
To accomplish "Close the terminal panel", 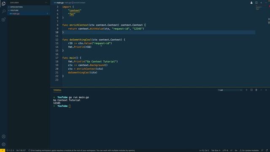I will (x=266, y=90).
